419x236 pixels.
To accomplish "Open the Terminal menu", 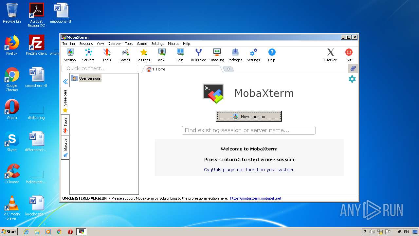I will click(69, 44).
